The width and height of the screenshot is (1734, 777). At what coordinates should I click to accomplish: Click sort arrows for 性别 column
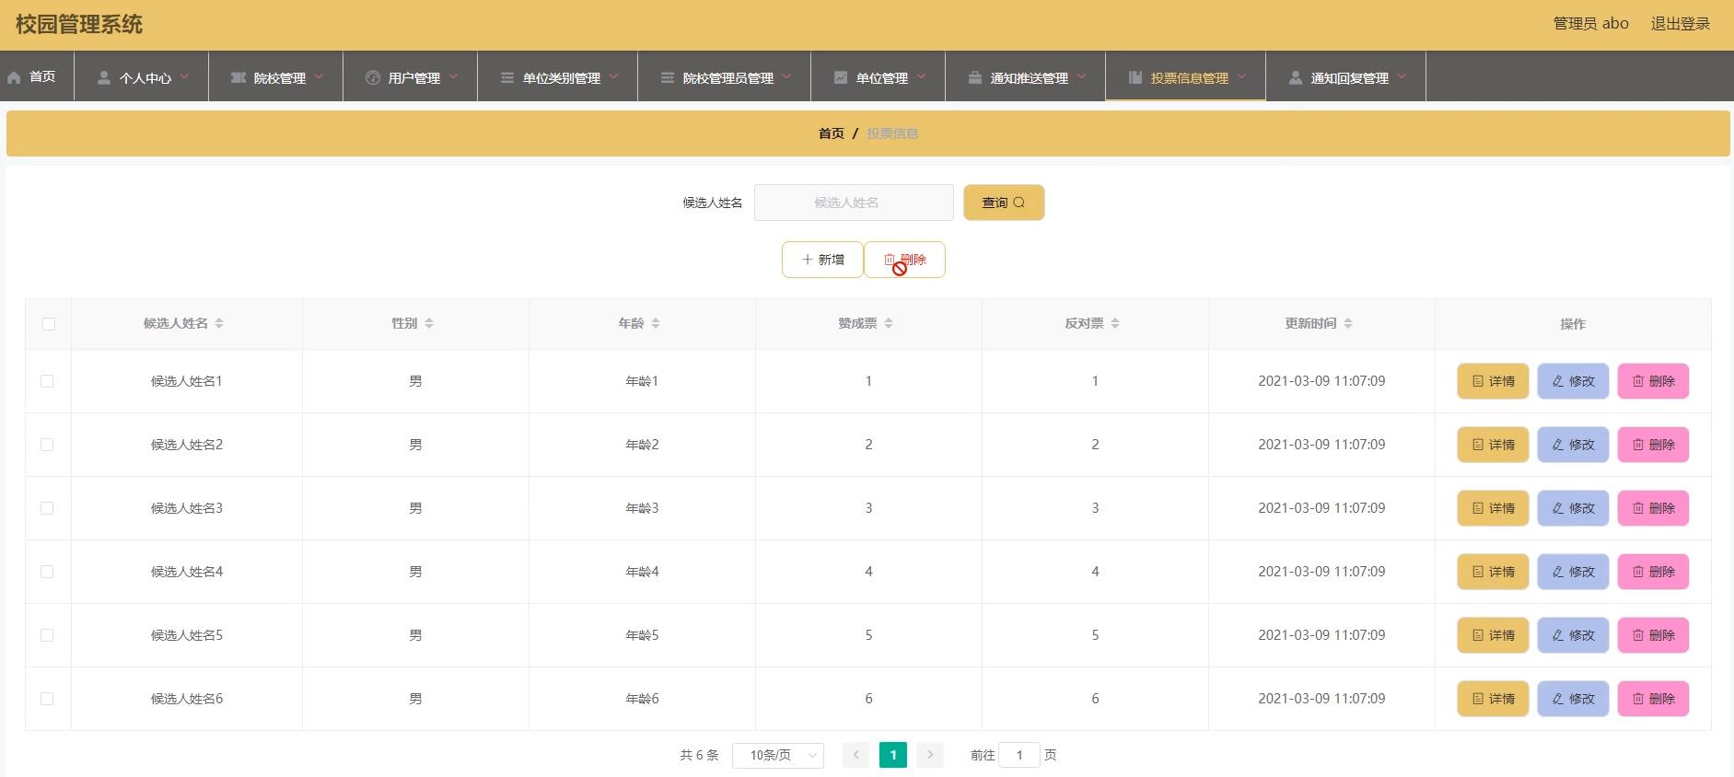(x=429, y=323)
